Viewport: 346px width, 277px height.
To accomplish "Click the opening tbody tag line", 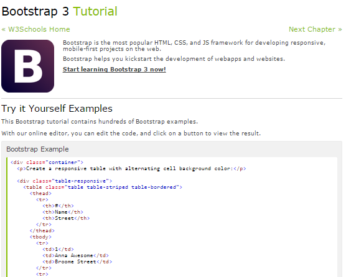I will (x=40, y=237).
